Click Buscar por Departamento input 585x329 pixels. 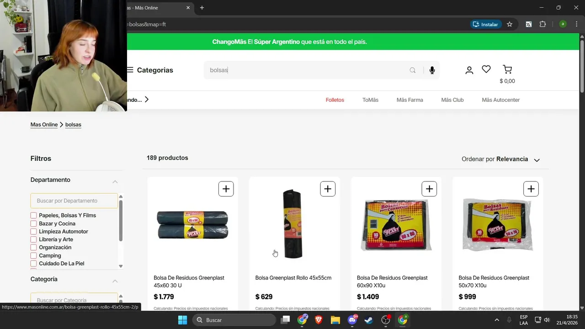pyautogui.click(x=74, y=201)
